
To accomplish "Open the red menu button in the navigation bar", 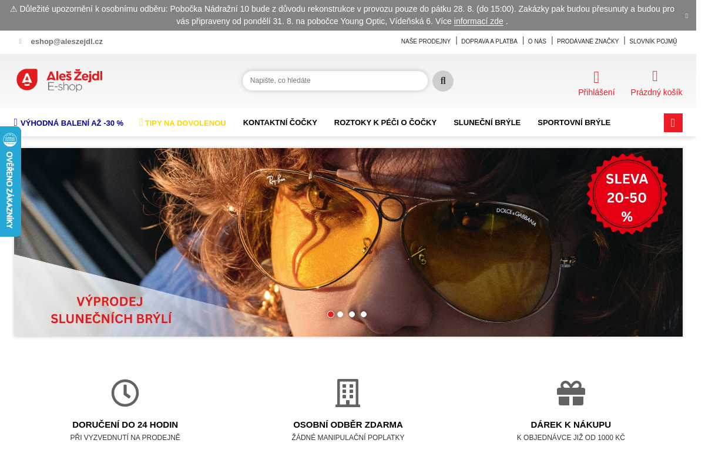I will point(673,123).
